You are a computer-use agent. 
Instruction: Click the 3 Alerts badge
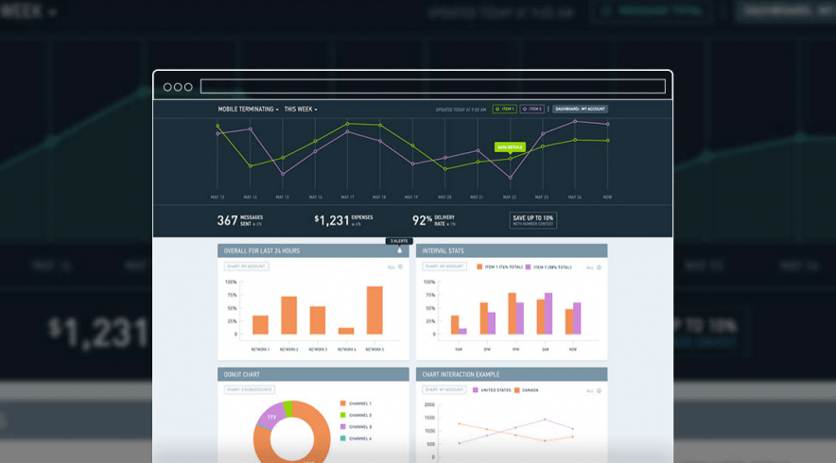tap(399, 241)
